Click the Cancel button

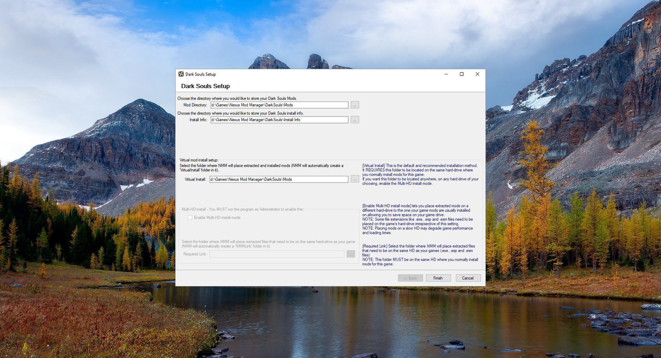click(468, 278)
